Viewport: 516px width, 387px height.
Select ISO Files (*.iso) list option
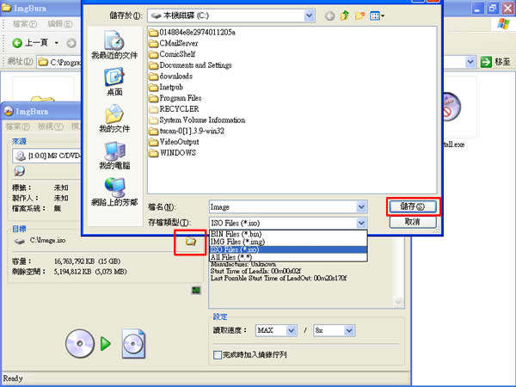click(288, 249)
